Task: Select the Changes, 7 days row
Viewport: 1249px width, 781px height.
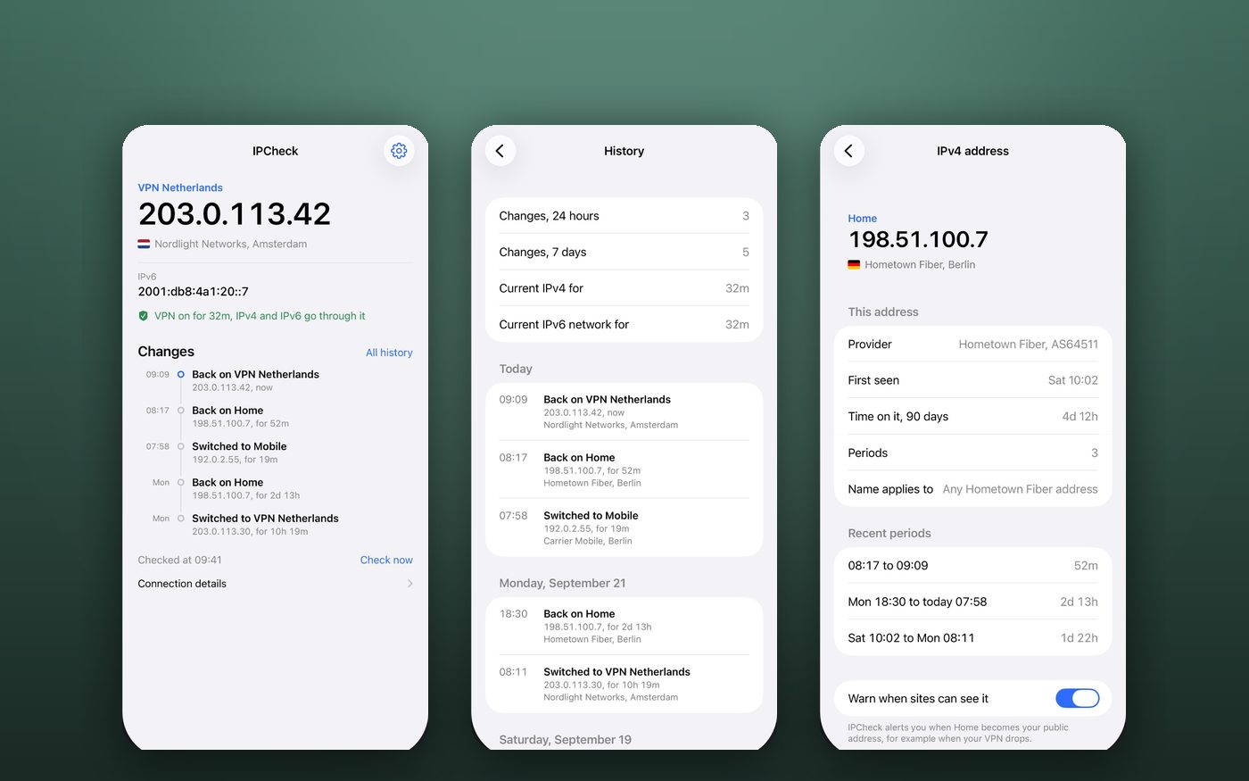Action: click(624, 252)
